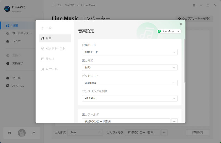Click ウェブプレーヤーを開く button
Screen dimensions: 221x143
[194, 19]
